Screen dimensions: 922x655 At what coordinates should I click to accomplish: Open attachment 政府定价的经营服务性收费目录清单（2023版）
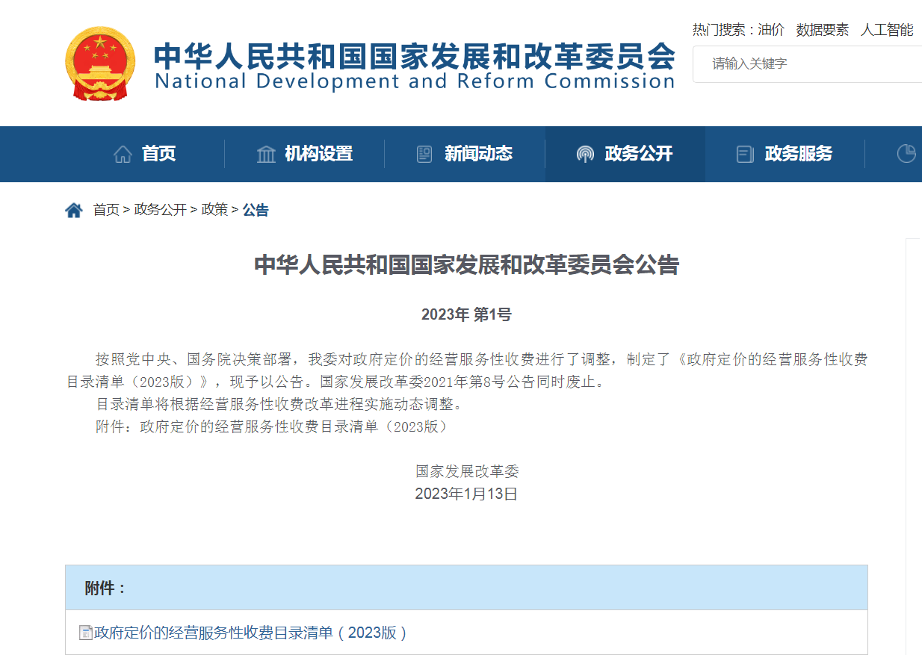coord(251,633)
